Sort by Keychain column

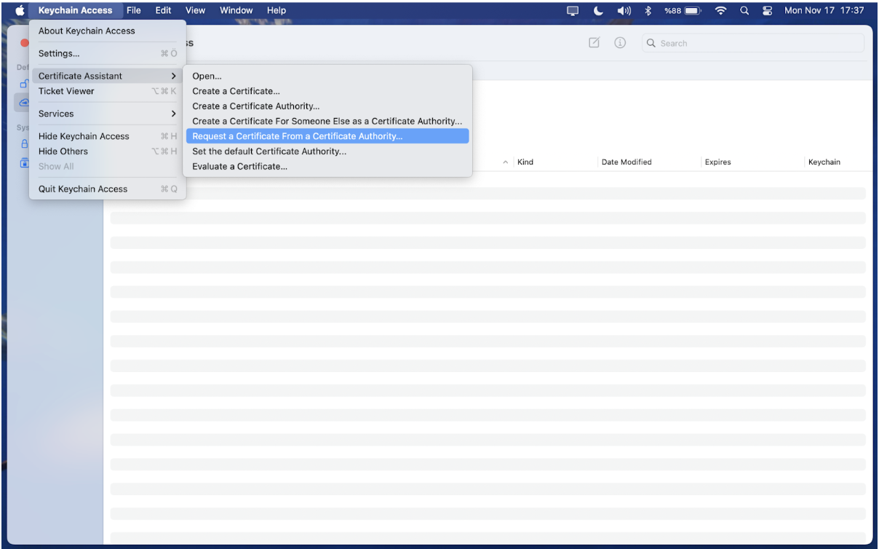coord(824,162)
